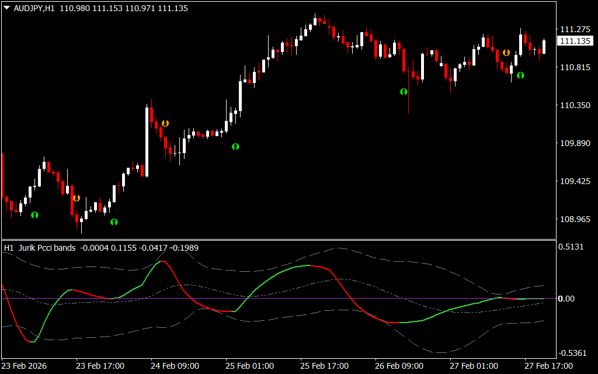598x374 pixels.
Task: Select the rightmost orange down arrow signal
Action: [x=506, y=53]
